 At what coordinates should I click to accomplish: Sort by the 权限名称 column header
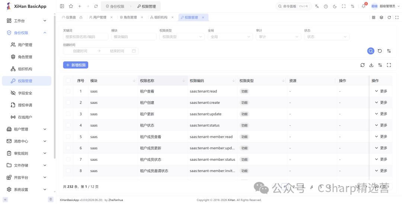[x=163, y=81]
